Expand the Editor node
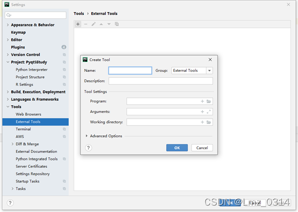The image size is (298, 212). point(8,40)
